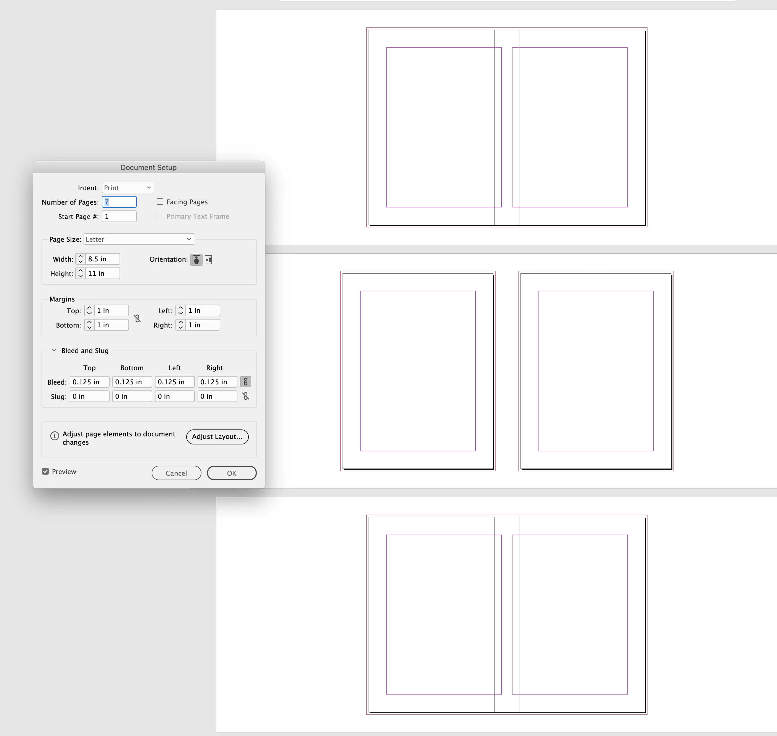The image size is (777, 736).
Task: Click Right margin stepper arrows
Action: click(181, 325)
